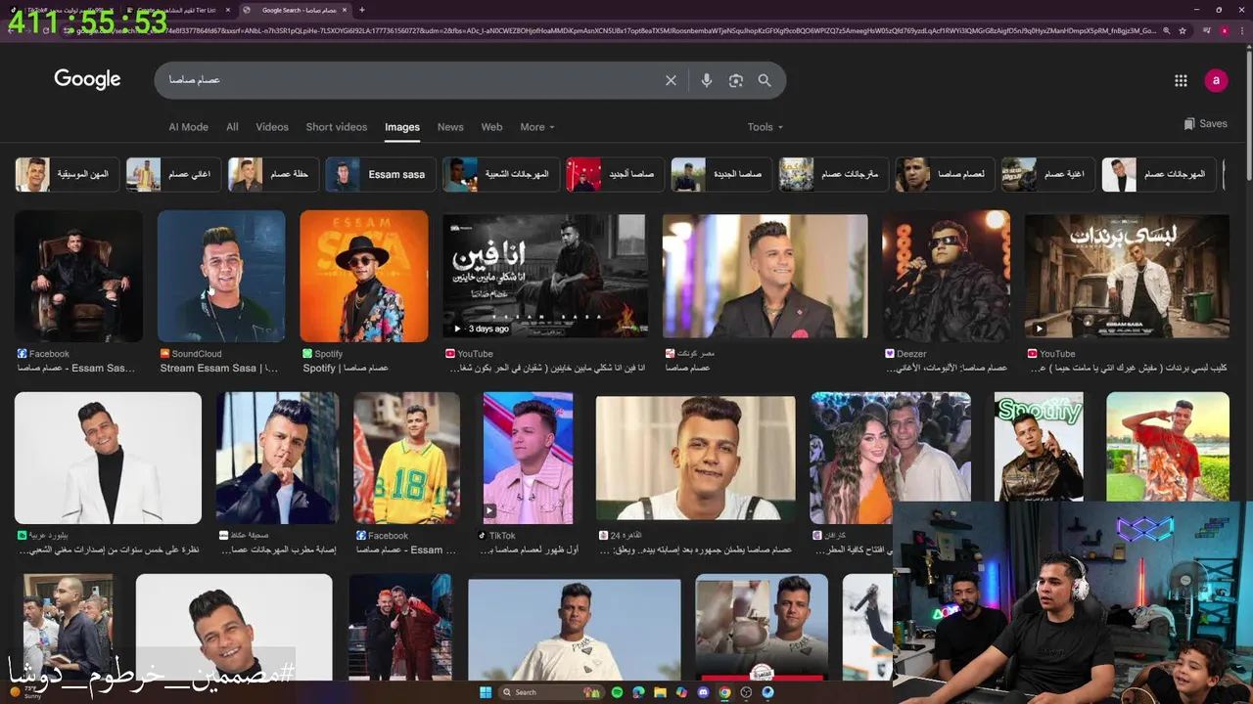The height and width of the screenshot is (704, 1253).
Task: Open the انا فين YouTube video thumbnail
Action: tap(545, 277)
